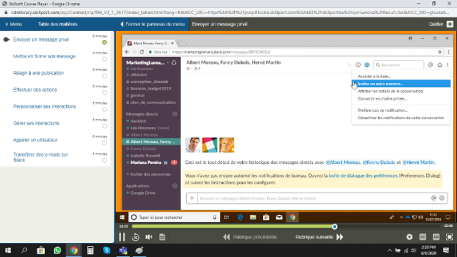457x257 pixels.
Task: Click Albert Moreau avatar thumbnail
Action: [x=193, y=145]
